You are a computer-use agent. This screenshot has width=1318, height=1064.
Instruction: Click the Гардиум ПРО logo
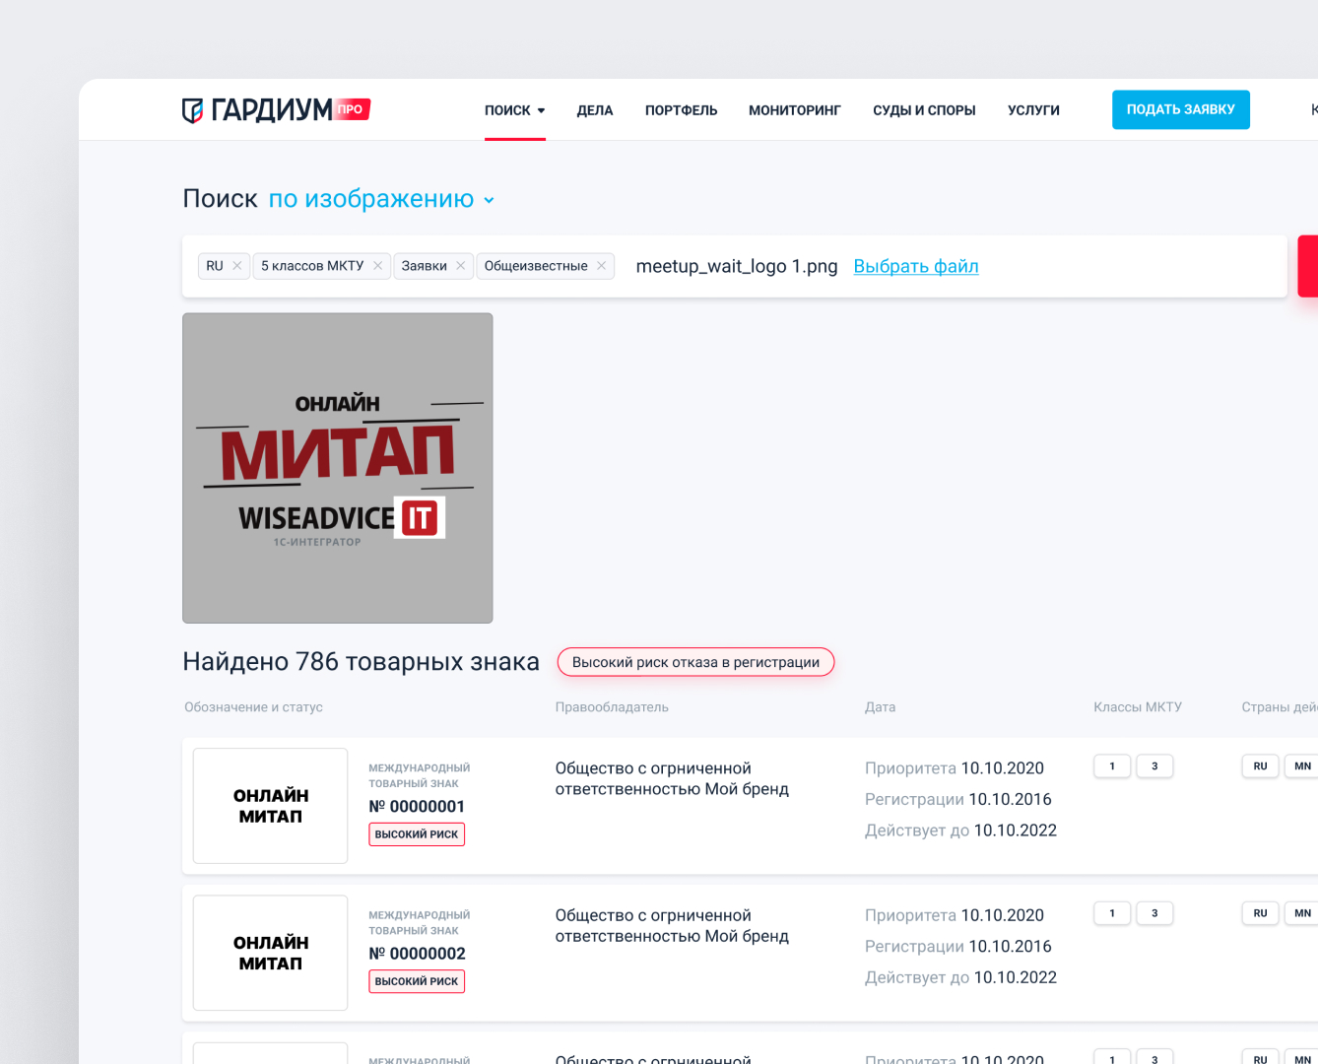click(275, 109)
